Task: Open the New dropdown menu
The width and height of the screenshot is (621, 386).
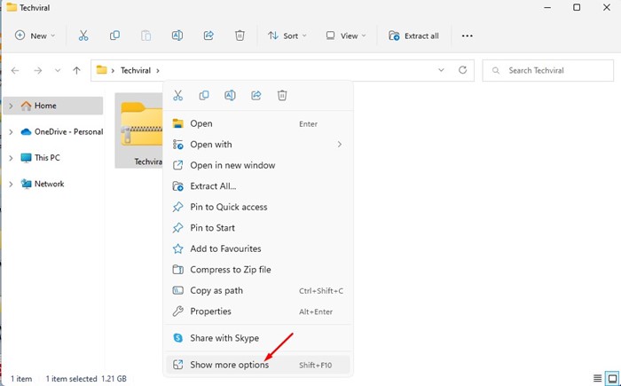Action: [x=35, y=35]
